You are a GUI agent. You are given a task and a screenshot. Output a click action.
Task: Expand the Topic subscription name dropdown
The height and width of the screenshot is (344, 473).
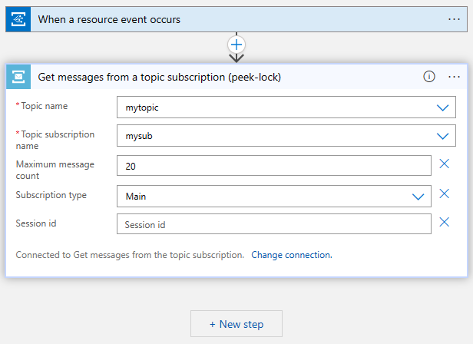click(x=442, y=136)
